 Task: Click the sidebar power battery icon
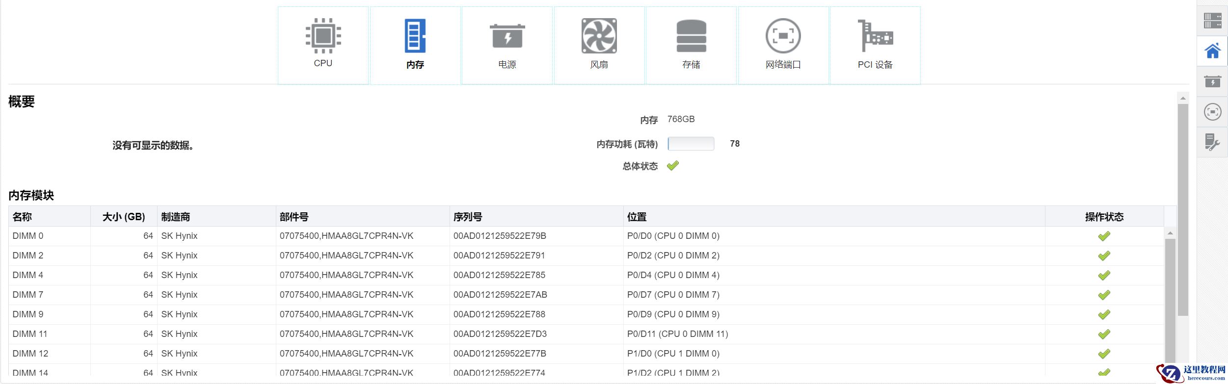[1212, 81]
